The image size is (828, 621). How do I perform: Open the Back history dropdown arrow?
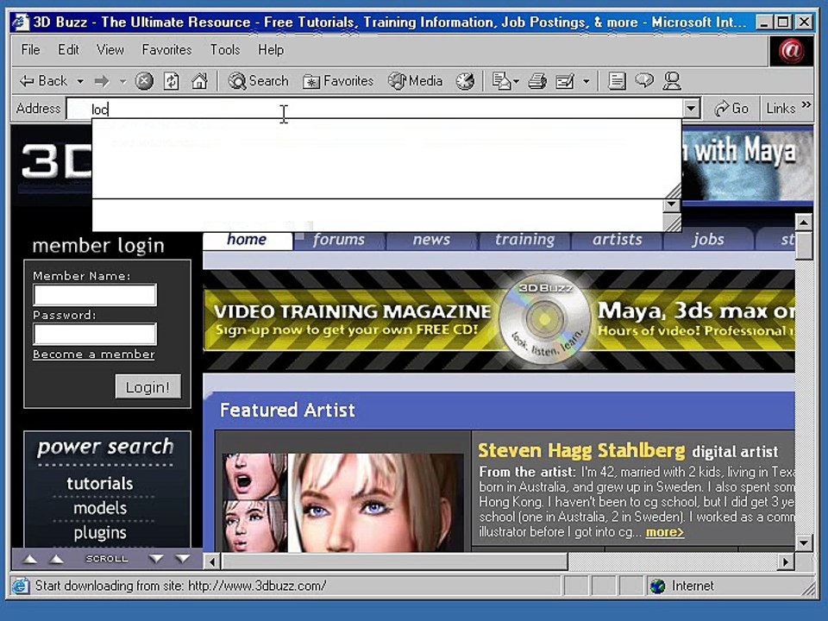click(80, 81)
